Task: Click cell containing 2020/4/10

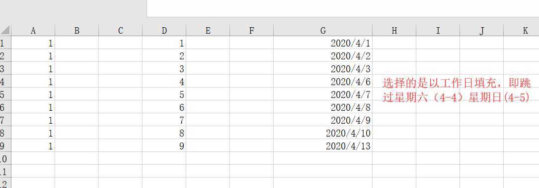Action: 323,133
